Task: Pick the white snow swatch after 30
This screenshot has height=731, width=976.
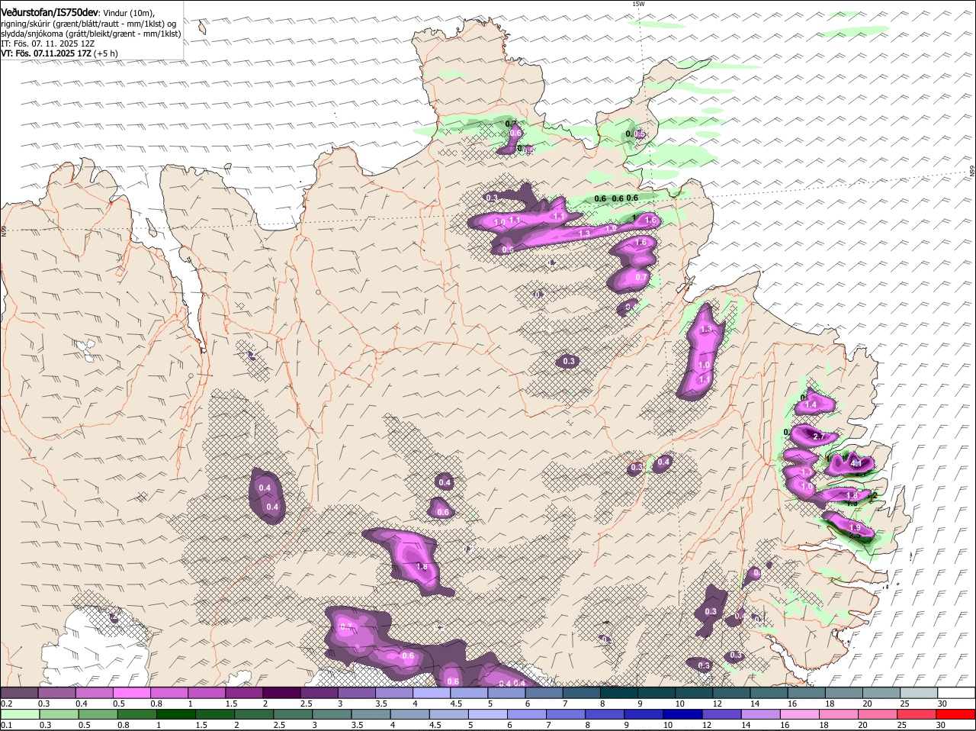Action: pyautogui.click(x=957, y=693)
